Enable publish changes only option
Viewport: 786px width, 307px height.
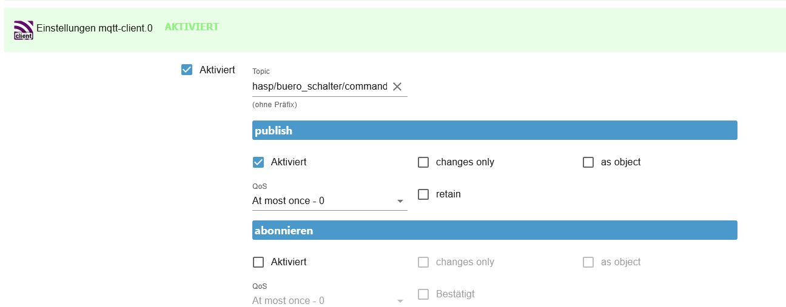423,162
